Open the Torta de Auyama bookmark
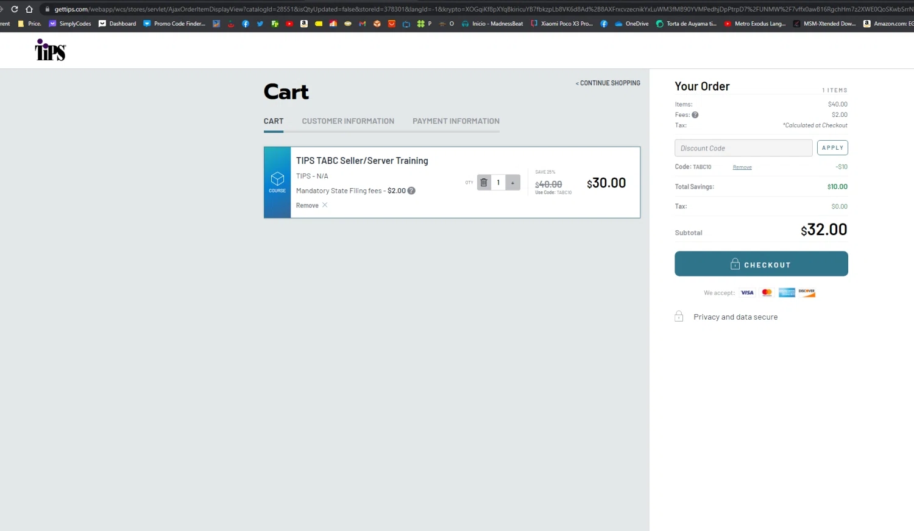This screenshot has height=531, width=914. tap(686, 24)
